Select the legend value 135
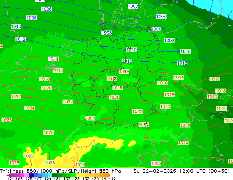 [x=76, y=179]
